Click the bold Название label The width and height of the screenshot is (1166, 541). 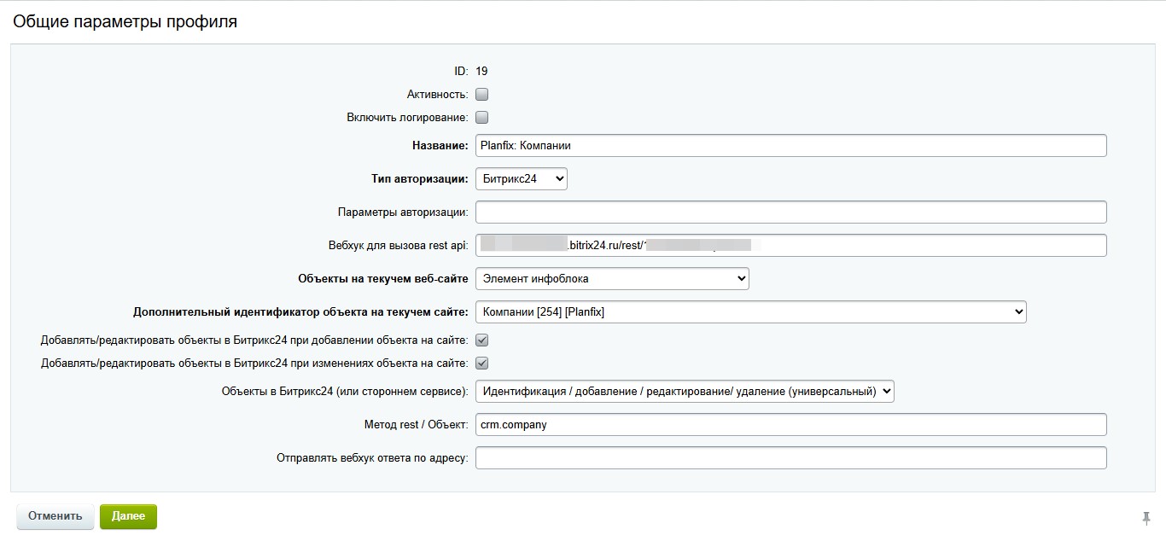(x=440, y=146)
